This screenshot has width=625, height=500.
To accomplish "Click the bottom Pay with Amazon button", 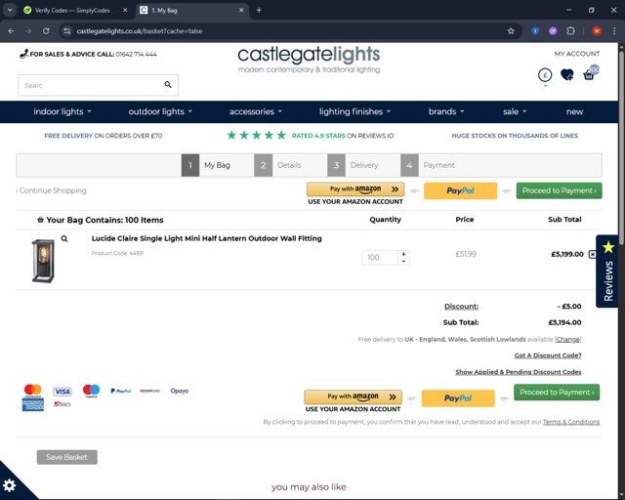I will pos(354,396).
